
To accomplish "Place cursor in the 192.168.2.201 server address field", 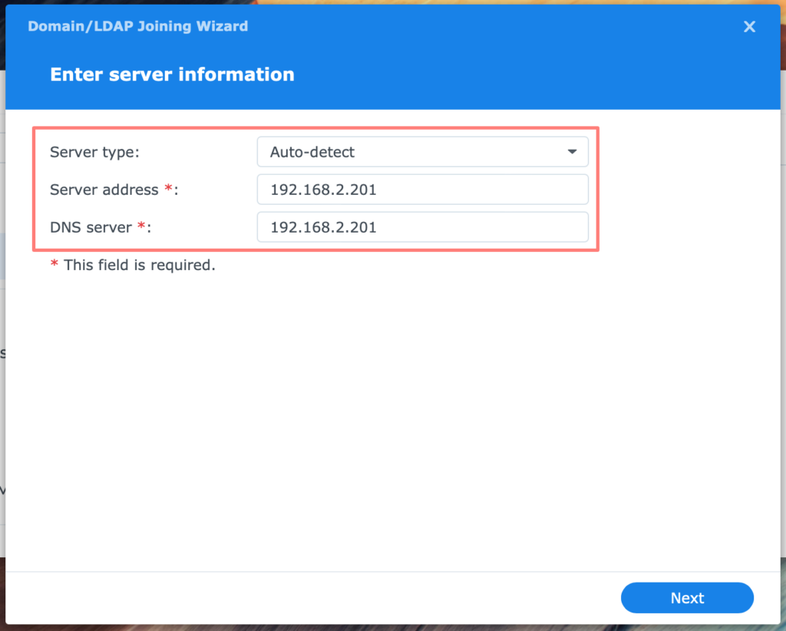I will [422, 190].
